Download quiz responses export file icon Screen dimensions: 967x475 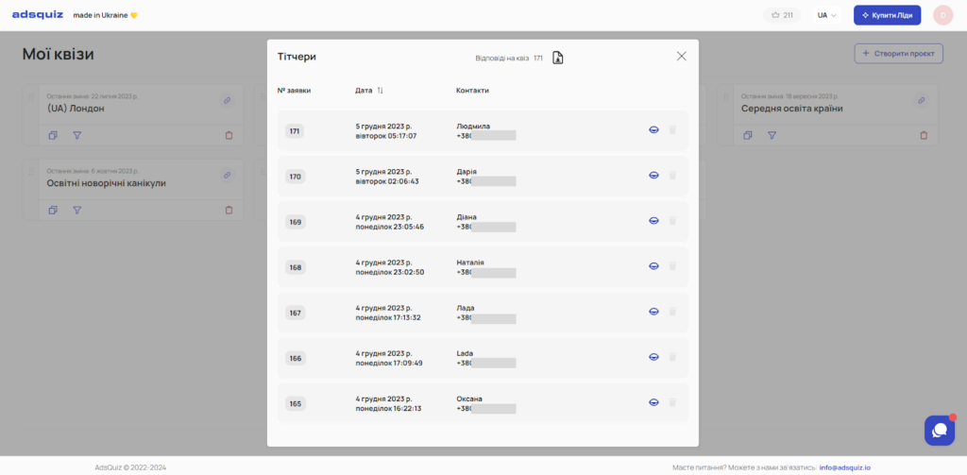coord(557,58)
